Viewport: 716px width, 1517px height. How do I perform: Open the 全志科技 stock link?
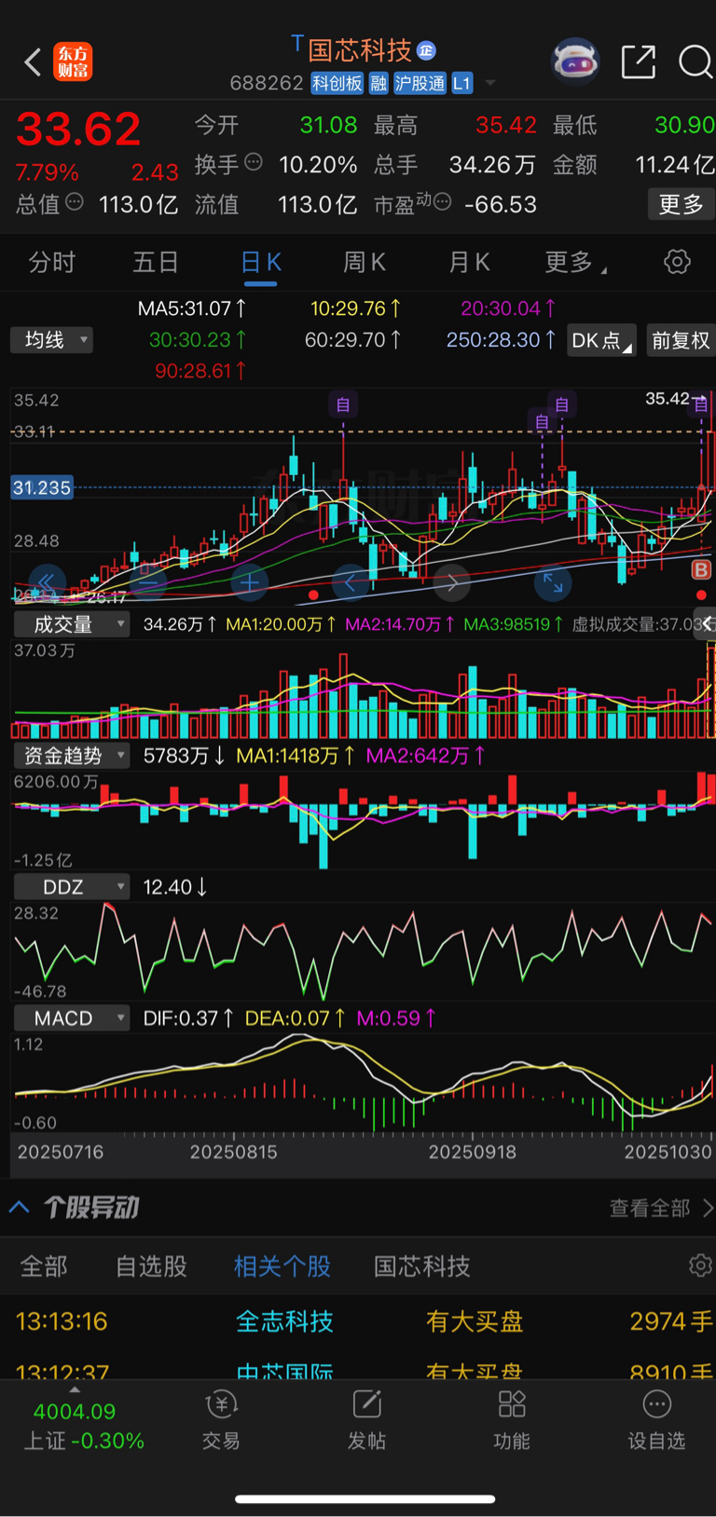[x=284, y=1320]
